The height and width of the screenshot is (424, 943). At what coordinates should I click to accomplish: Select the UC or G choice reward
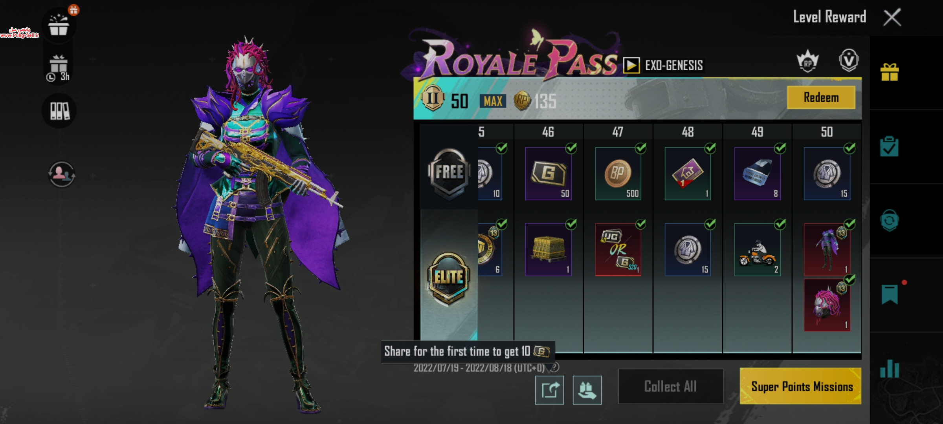[x=618, y=250]
